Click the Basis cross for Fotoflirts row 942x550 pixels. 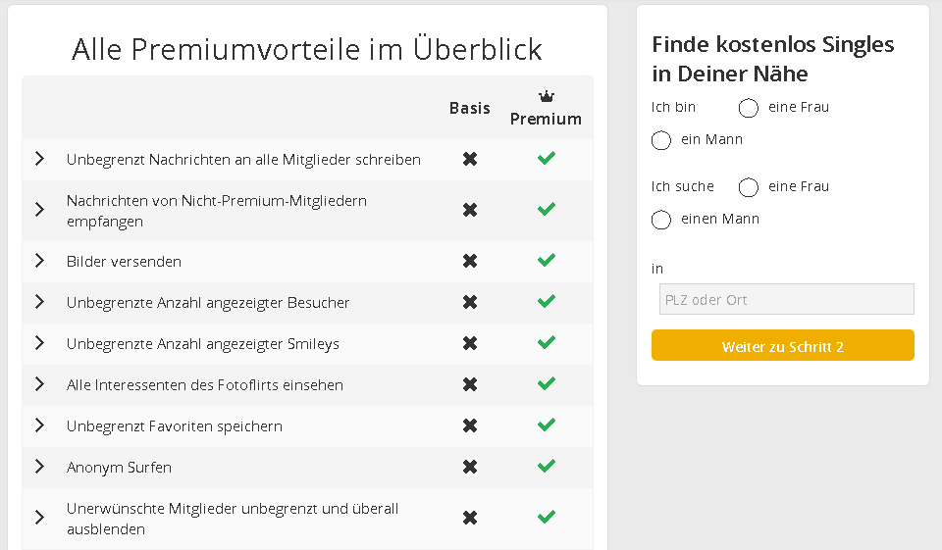pos(470,384)
